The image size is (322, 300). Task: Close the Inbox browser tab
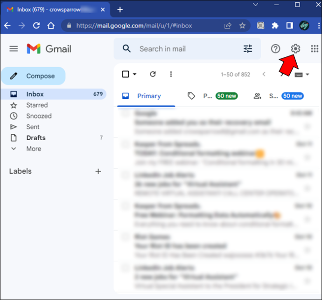tap(103, 9)
